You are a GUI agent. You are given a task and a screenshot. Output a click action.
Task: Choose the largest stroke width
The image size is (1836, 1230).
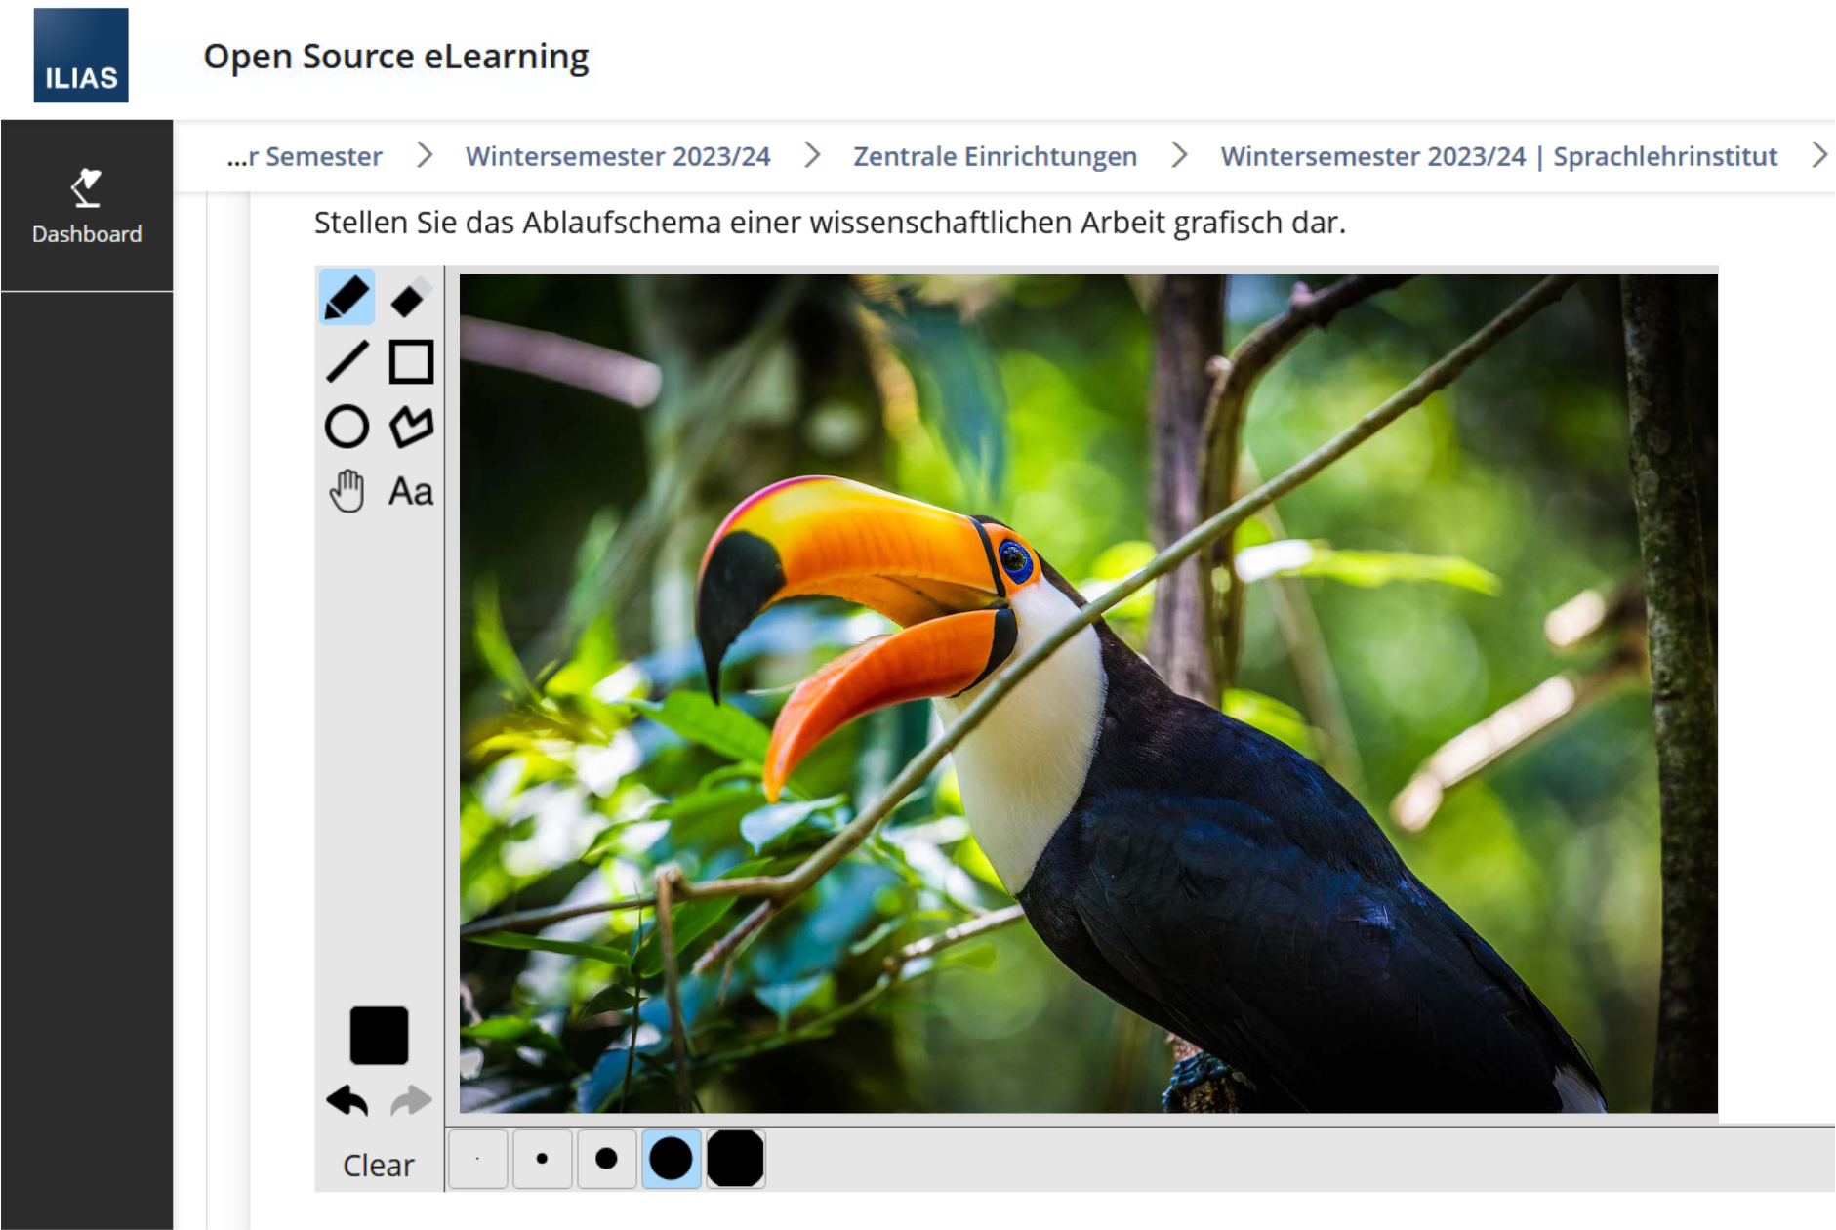pyautogui.click(x=735, y=1159)
